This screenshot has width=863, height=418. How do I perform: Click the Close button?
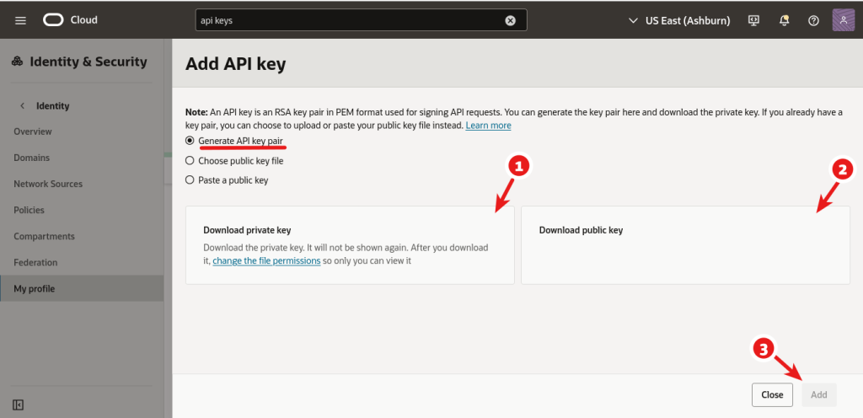coord(772,394)
